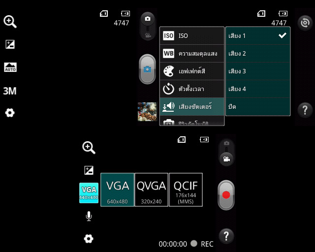The height and width of the screenshot is (252, 315).
Task: Open the ความสมดุลแสง white balance menu item
Action: tap(192, 54)
